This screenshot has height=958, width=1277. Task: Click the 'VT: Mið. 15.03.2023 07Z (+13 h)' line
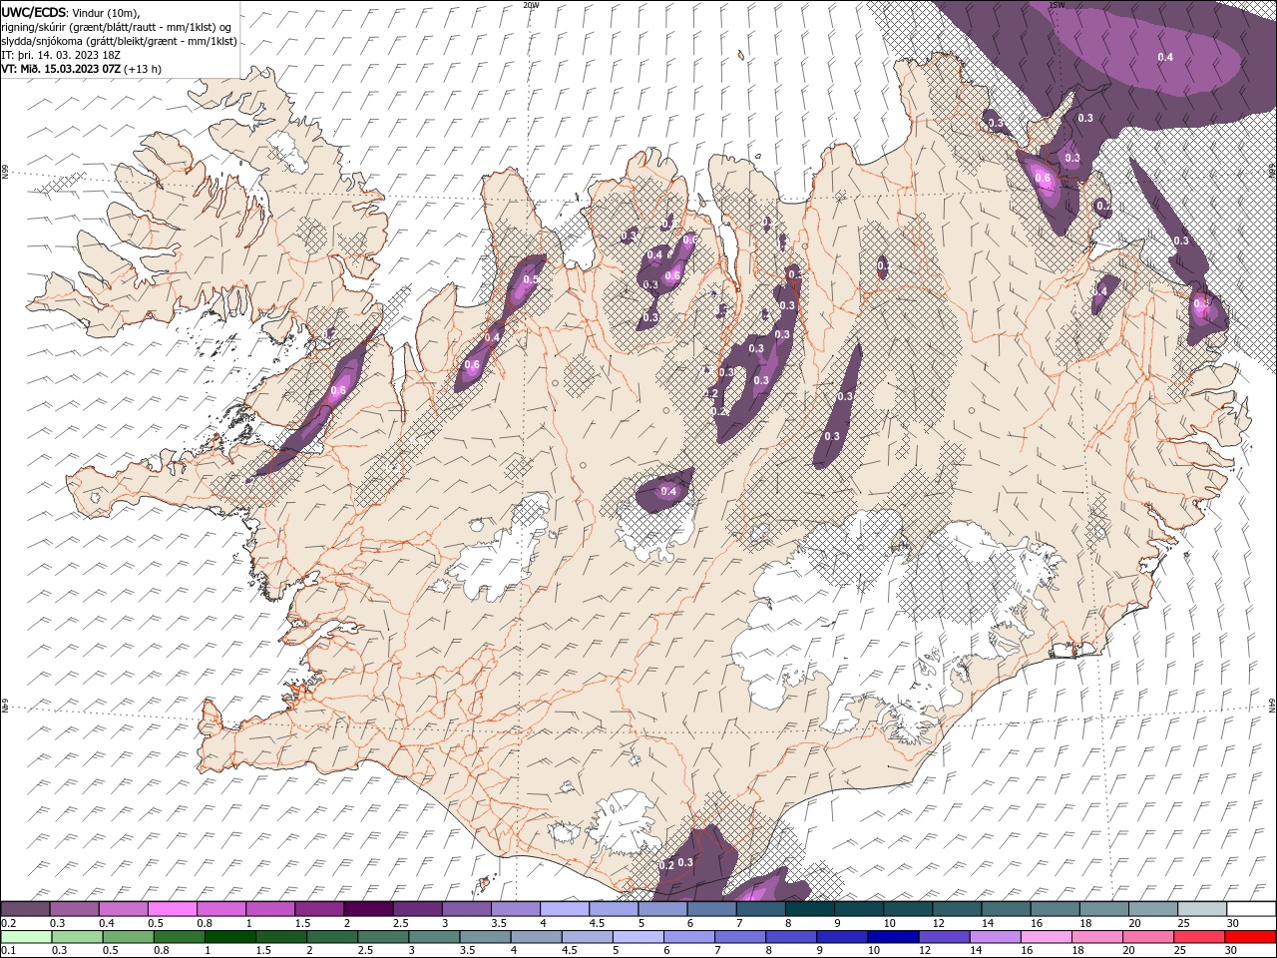[x=82, y=69]
